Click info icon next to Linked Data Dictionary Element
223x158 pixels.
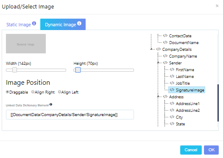[51, 105]
